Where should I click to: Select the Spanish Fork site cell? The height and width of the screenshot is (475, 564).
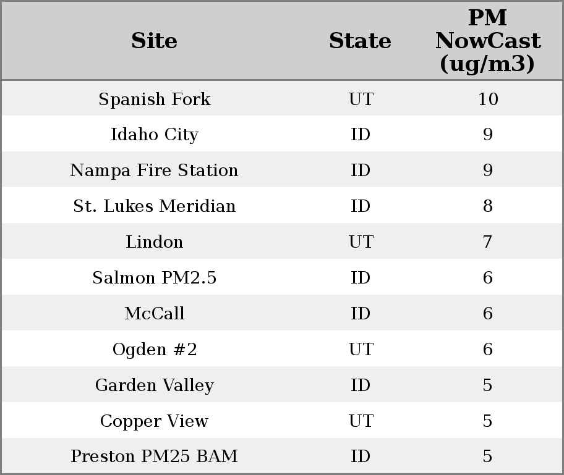point(155,99)
